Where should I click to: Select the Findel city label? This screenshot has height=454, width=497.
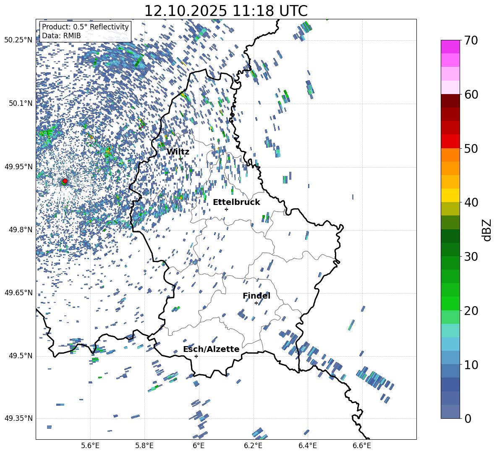point(256,296)
